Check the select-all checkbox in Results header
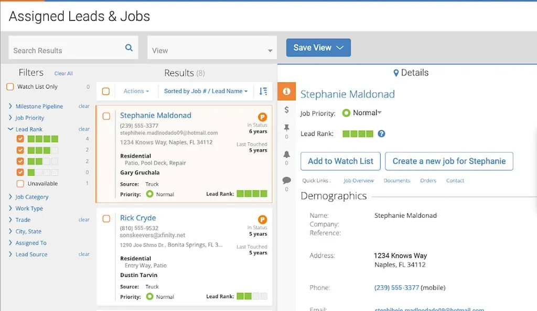This screenshot has height=311, width=537. 105,91
